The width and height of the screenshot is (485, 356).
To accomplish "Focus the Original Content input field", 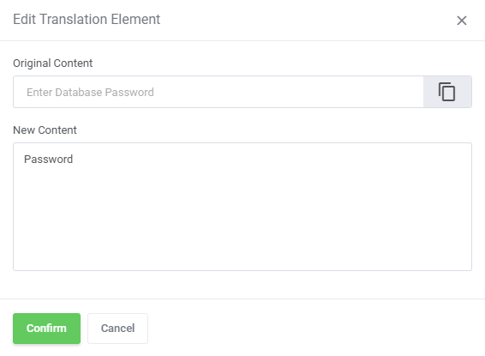I will click(x=219, y=92).
